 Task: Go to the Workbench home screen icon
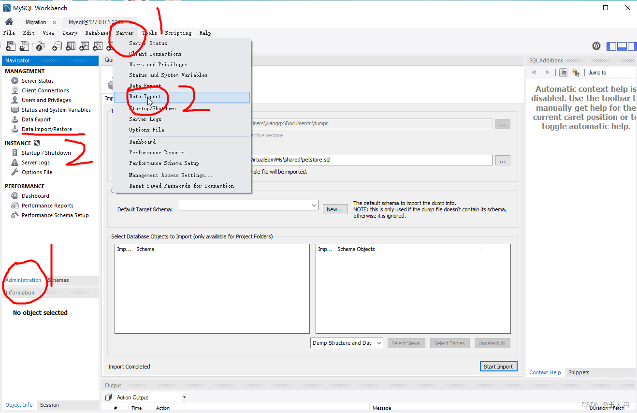point(9,22)
